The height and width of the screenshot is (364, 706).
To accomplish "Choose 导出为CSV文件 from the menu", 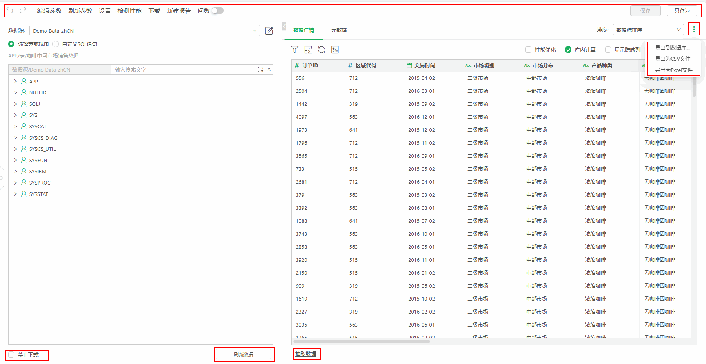I will click(673, 59).
